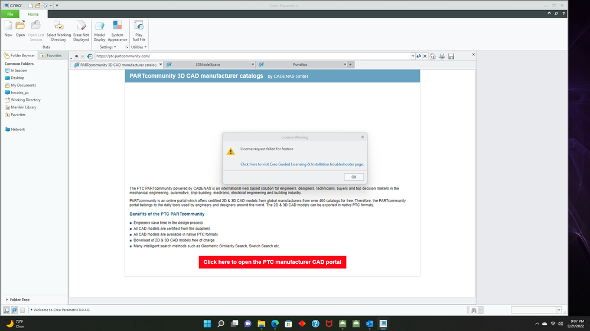This screenshot has width=590, height=331.
Task: Choose Select Working Directory in the ribbon
Action: coord(58,31)
